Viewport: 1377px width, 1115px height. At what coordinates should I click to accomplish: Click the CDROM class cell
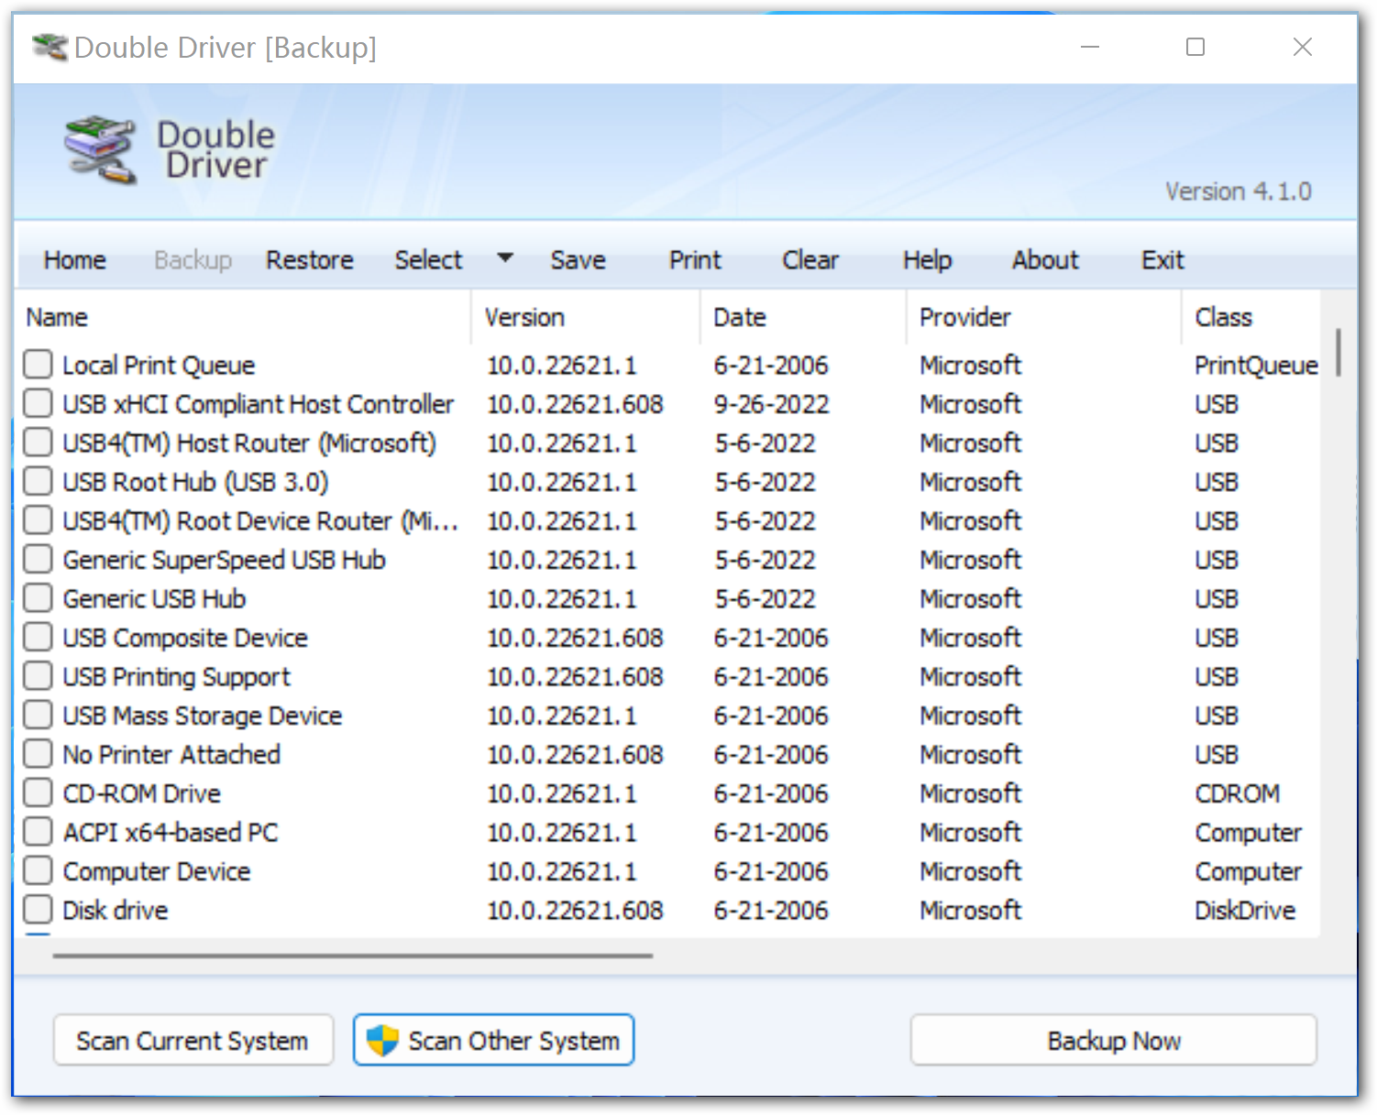(1237, 793)
